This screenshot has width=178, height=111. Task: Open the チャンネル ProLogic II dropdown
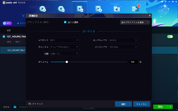65,47
